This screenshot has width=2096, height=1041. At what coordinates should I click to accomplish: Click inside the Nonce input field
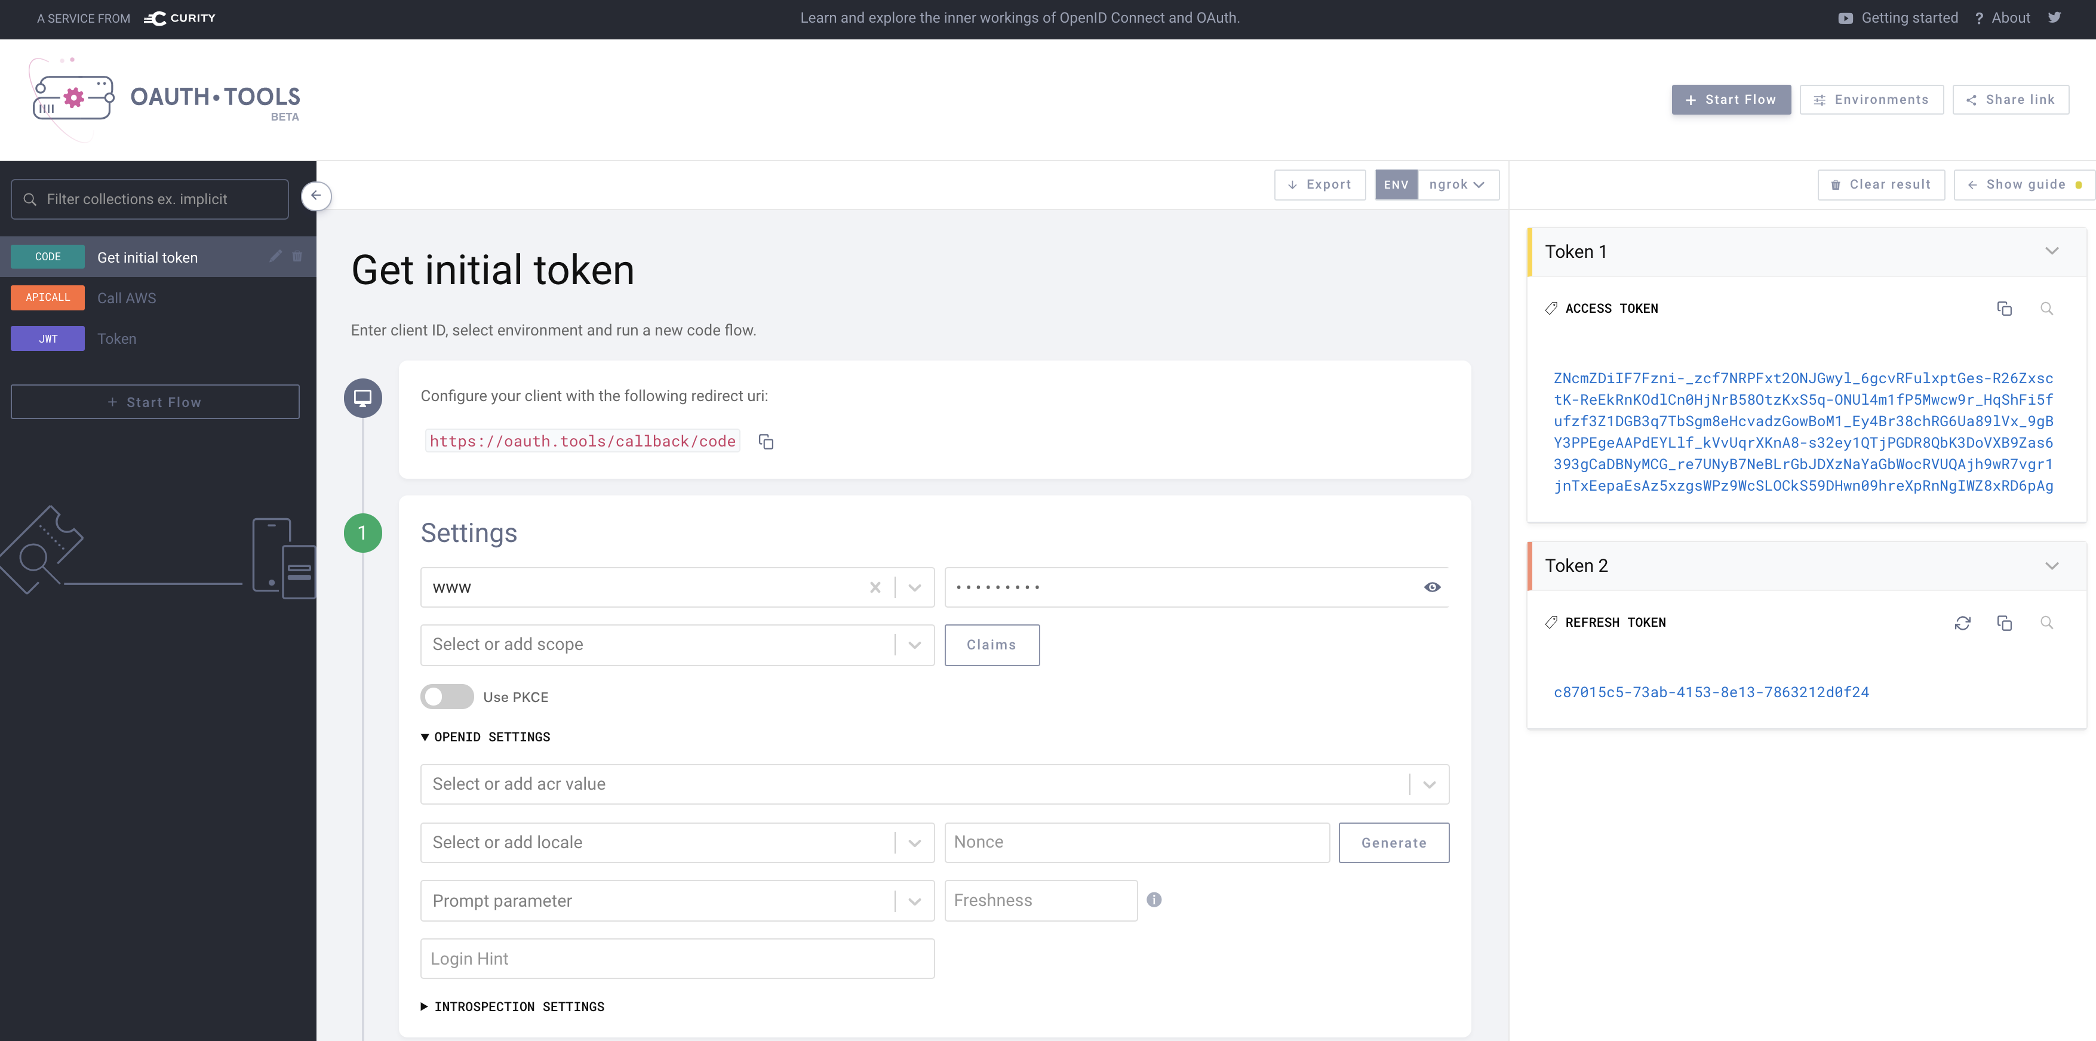pos(1136,843)
